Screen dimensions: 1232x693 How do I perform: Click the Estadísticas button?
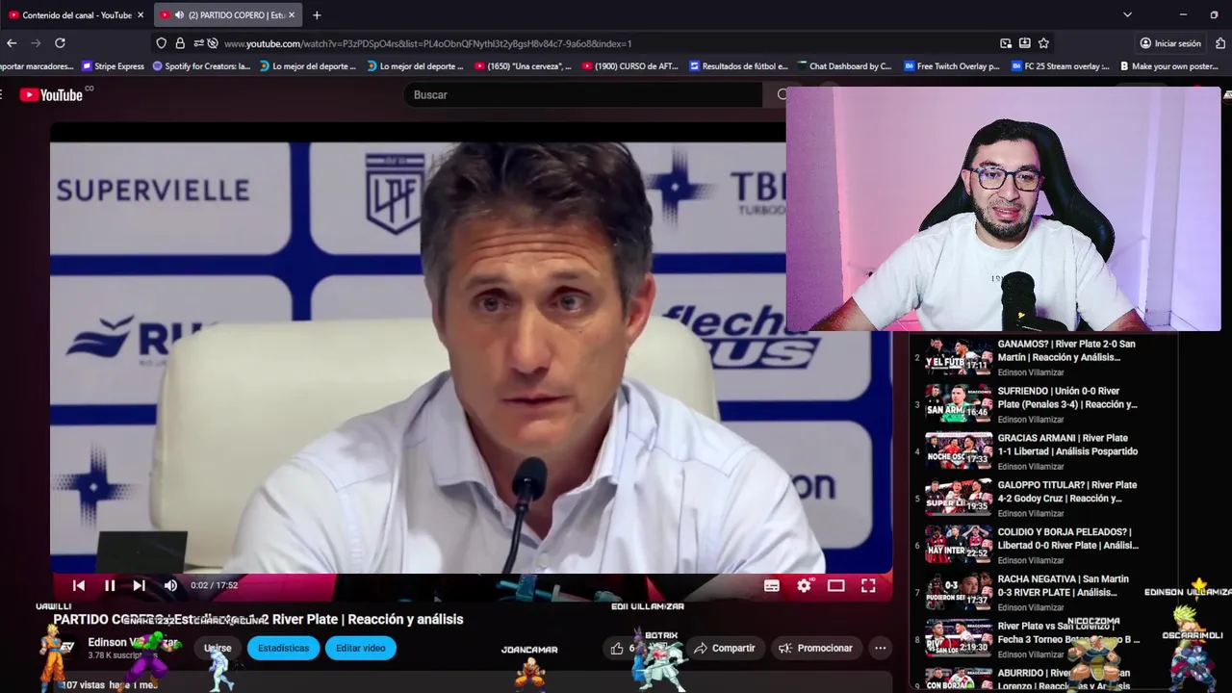click(x=283, y=648)
